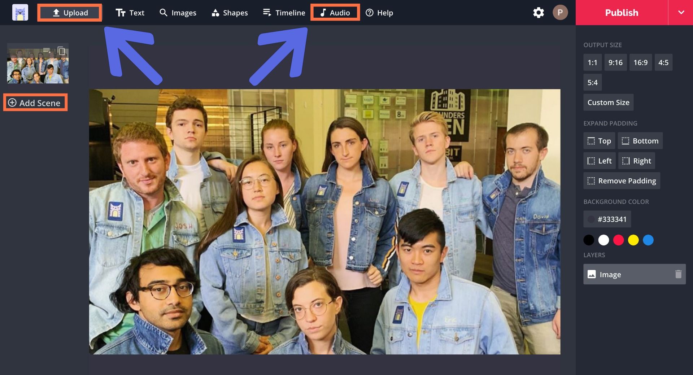Set output size to 9:16

coord(615,62)
